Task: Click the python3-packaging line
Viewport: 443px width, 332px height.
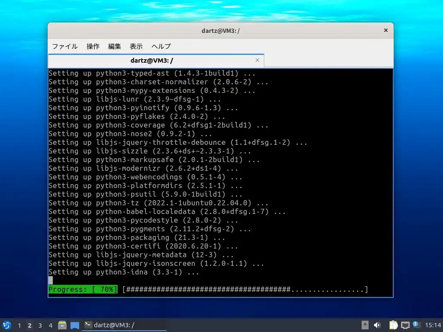Action: pos(137,238)
